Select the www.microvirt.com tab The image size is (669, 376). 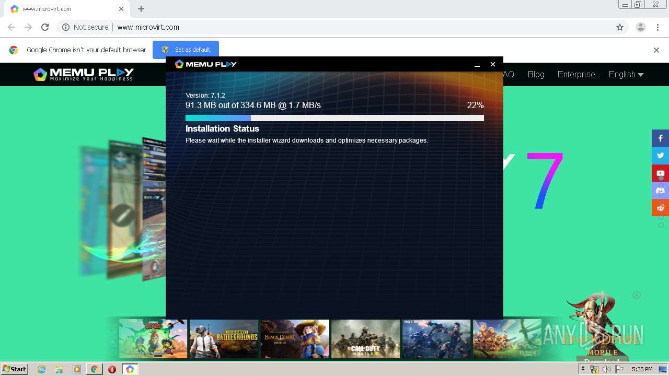coord(66,9)
